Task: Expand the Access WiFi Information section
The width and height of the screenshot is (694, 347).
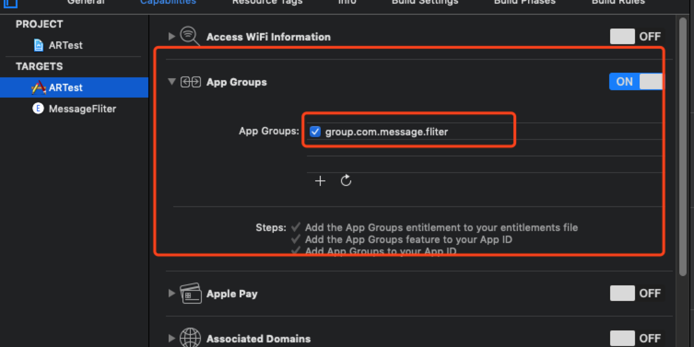Action: point(172,36)
